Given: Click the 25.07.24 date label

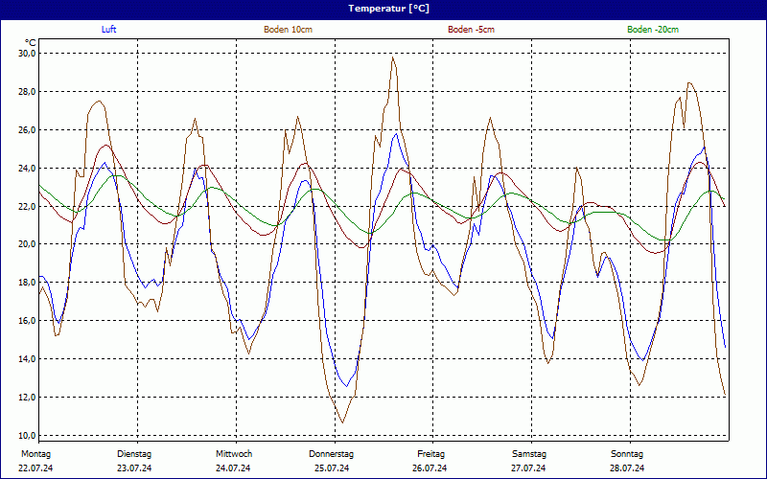Looking at the screenshot, I should click(332, 468).
